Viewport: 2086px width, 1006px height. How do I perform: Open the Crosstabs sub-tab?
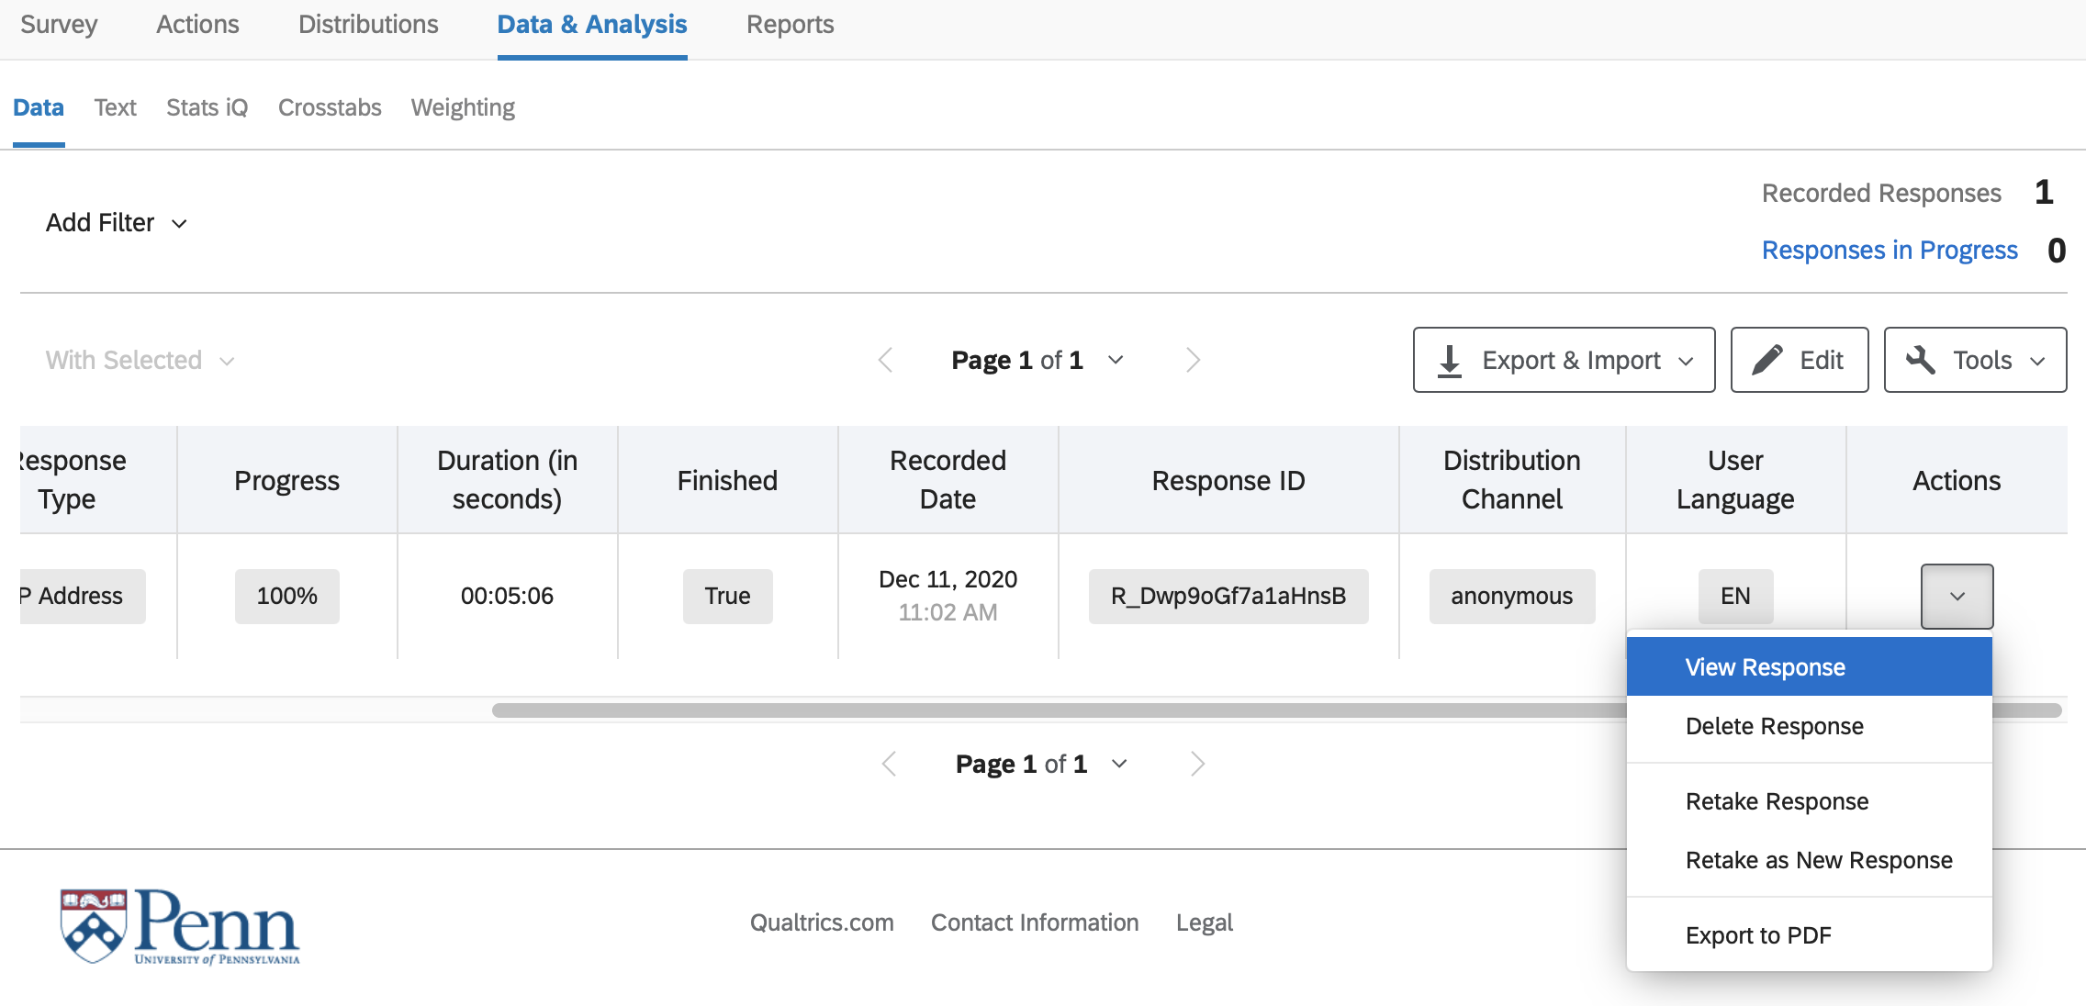pyautogui.click(x=330, y=108)
